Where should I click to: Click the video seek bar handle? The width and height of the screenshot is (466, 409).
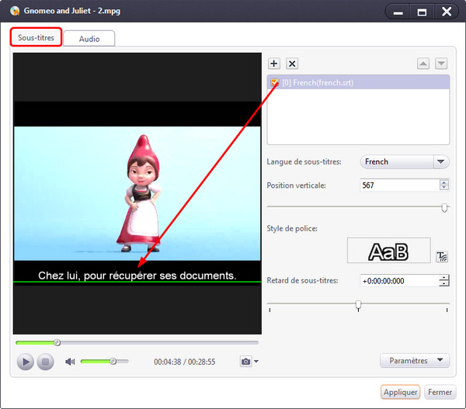[x=57, y=343]
